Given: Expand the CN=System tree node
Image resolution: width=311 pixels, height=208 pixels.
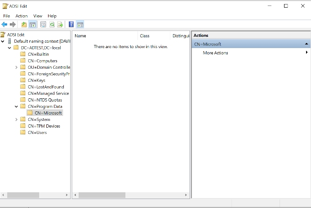Looking at the screenshot, I should coord(17,119).
